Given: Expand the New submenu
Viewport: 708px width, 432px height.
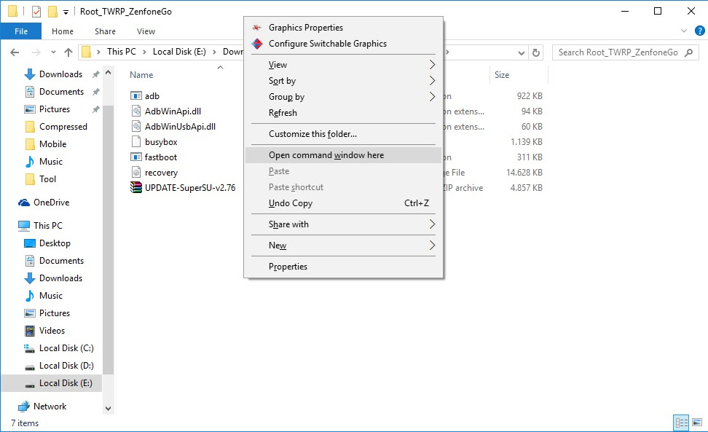Looking at the screenshot, I should pyautogui.click(x=343, y=246).
